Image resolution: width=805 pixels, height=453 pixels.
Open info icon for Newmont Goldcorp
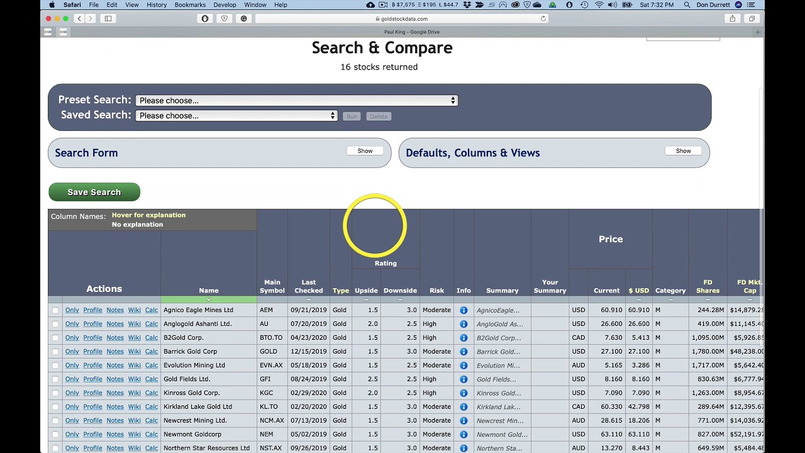coord(464,435)
